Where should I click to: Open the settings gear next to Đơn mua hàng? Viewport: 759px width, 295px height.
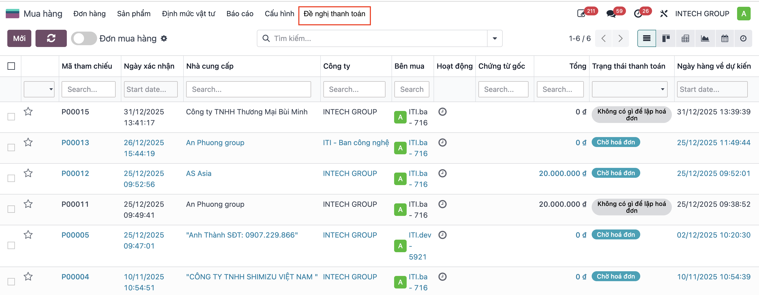[164, 38]
